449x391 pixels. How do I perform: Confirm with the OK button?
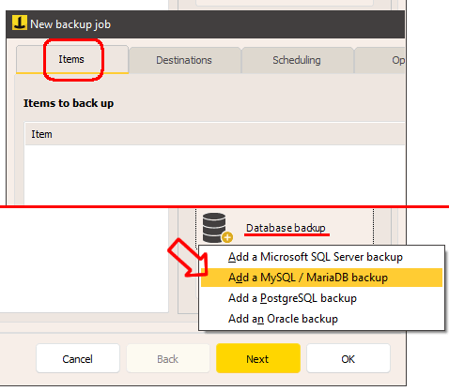point(348,358)
